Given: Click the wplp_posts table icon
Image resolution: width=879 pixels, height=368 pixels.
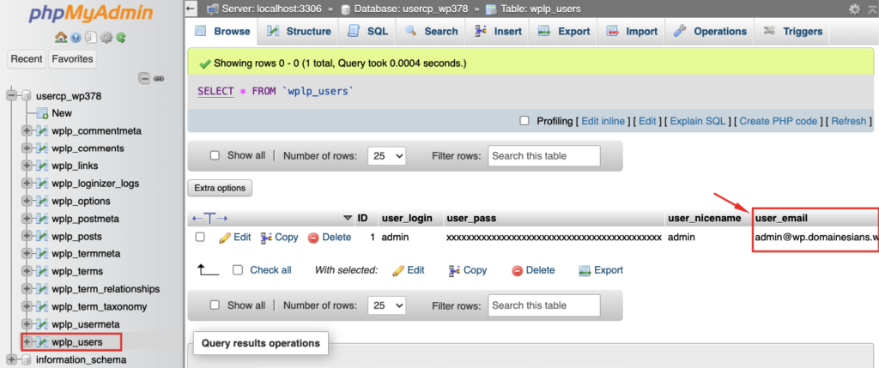Looking at the screenshot, I should [42, 237].
